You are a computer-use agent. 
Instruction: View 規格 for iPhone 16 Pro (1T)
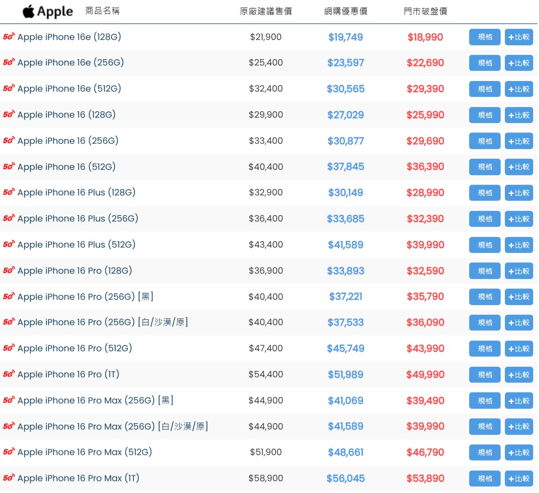point(484,375)
